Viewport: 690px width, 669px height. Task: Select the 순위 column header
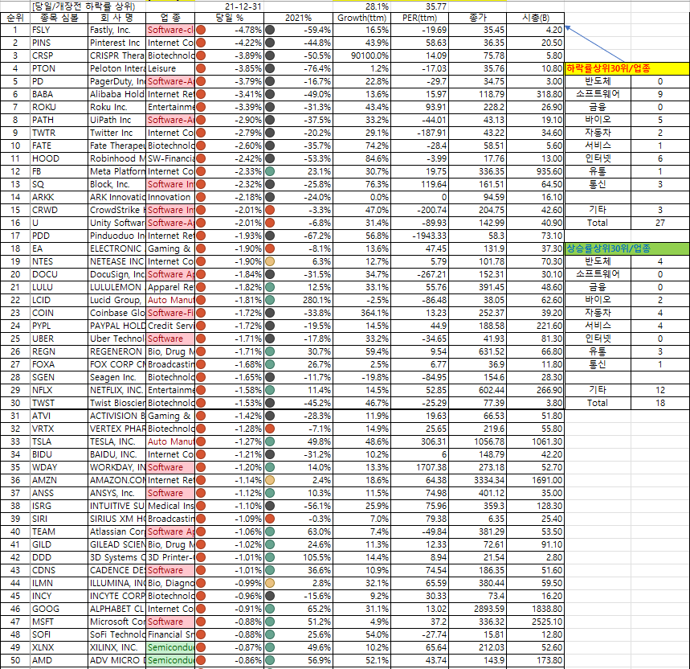click(15, 18)
